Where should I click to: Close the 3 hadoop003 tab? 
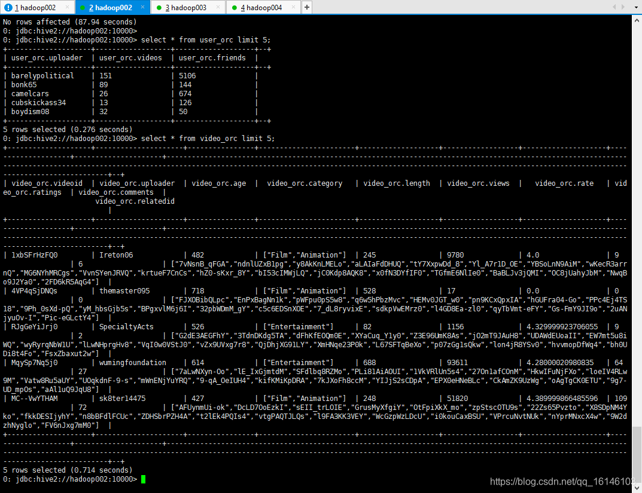(218, 7)
